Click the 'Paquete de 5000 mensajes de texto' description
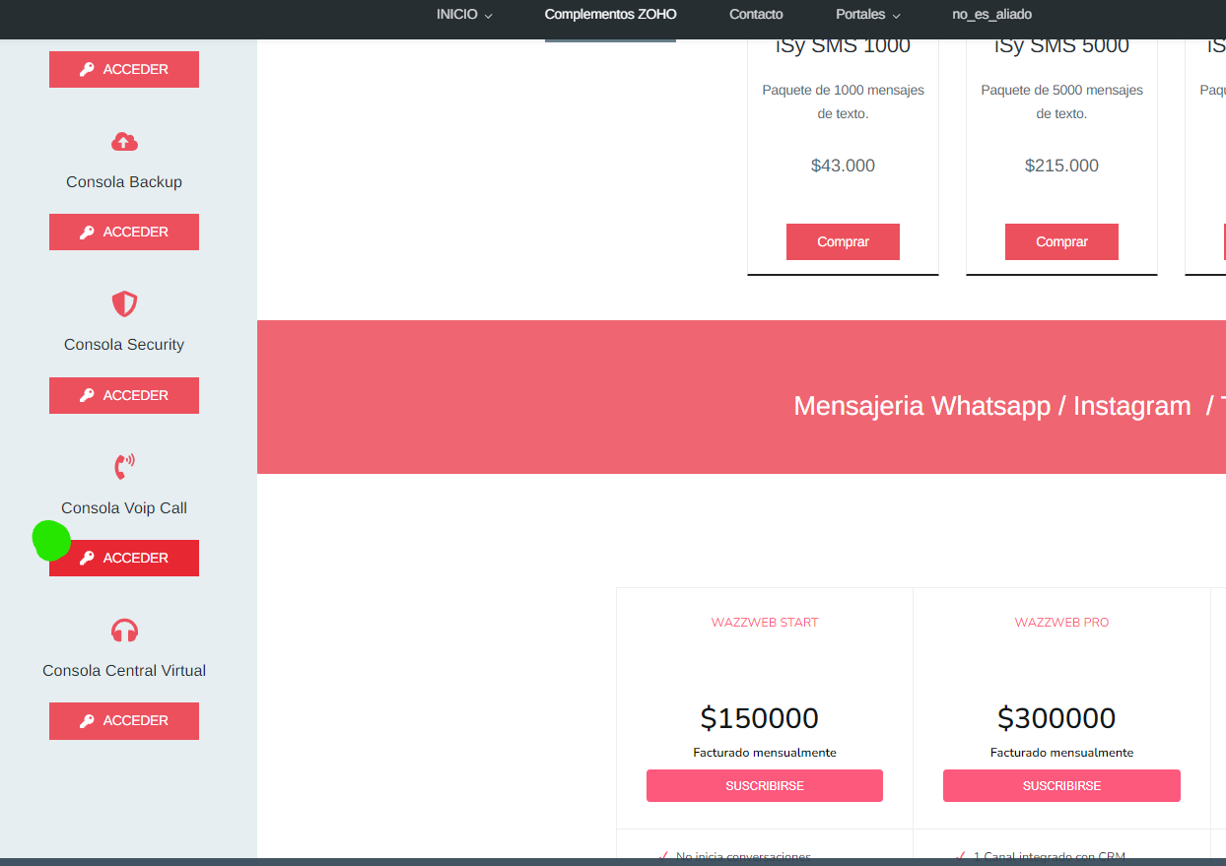1226x866 pixels. (1061, 101)
